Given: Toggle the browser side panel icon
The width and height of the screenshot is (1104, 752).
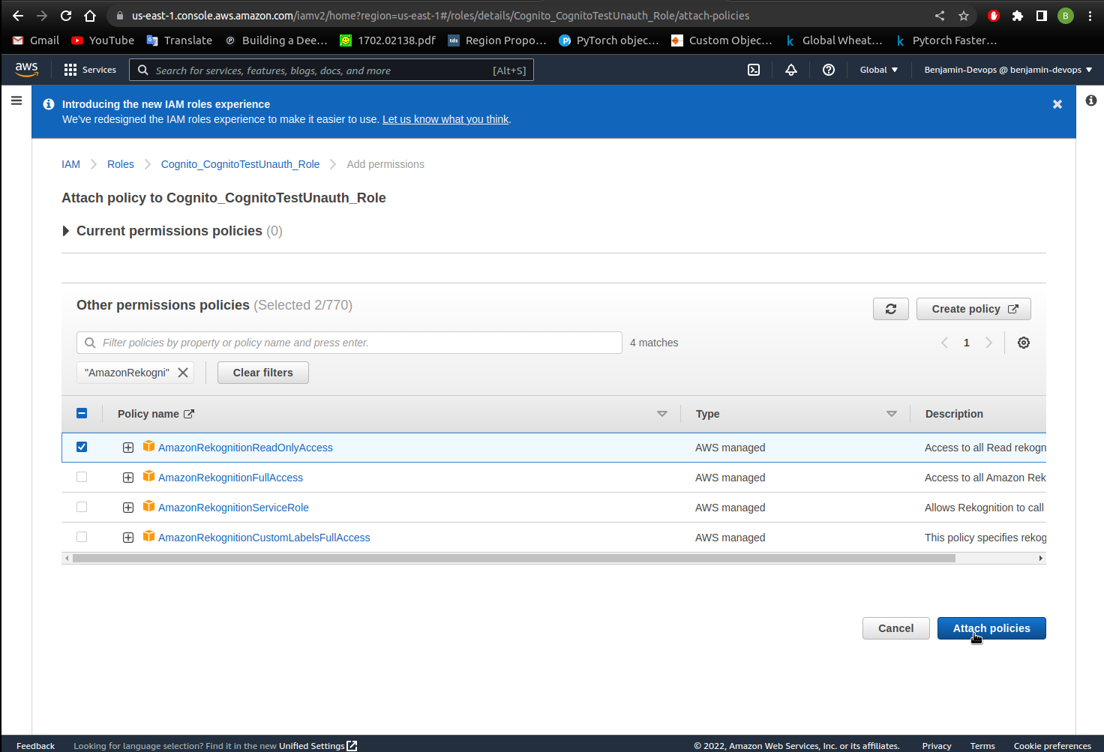Looking at the screenshot, I should tap(1042, 16).
